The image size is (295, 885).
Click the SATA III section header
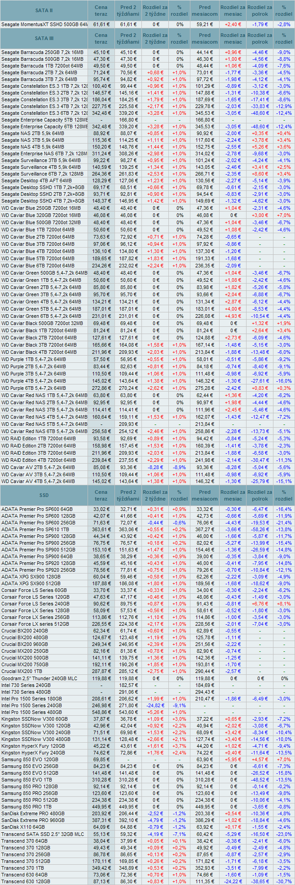[x=44, y=38]
